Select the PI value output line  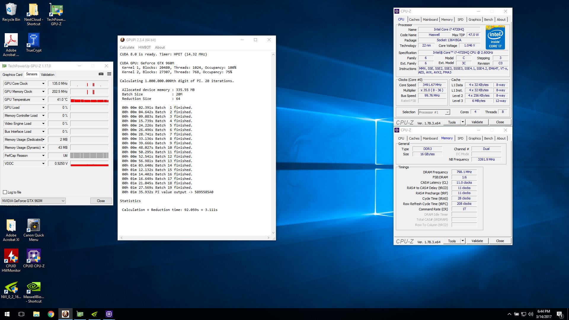[x=167, y=192]
